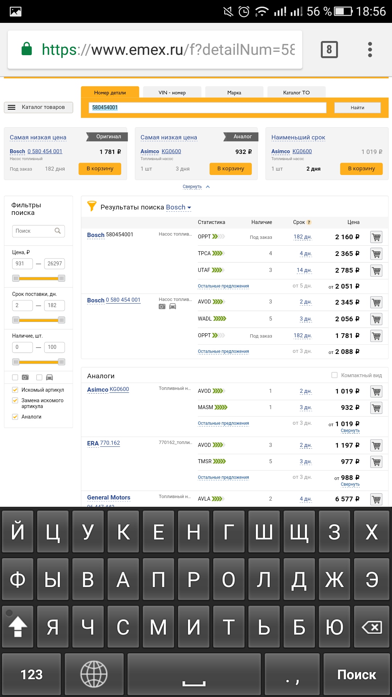The width and height of the screenshot is (392, 697).
Task: Click left handle of price slider
Action: coord(16,278)
